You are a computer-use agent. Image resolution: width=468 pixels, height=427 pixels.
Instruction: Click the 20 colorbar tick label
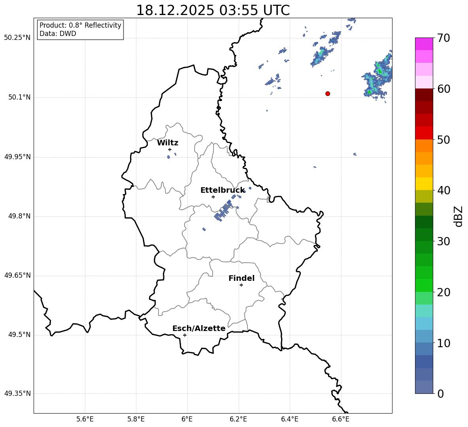pos(443,292)
